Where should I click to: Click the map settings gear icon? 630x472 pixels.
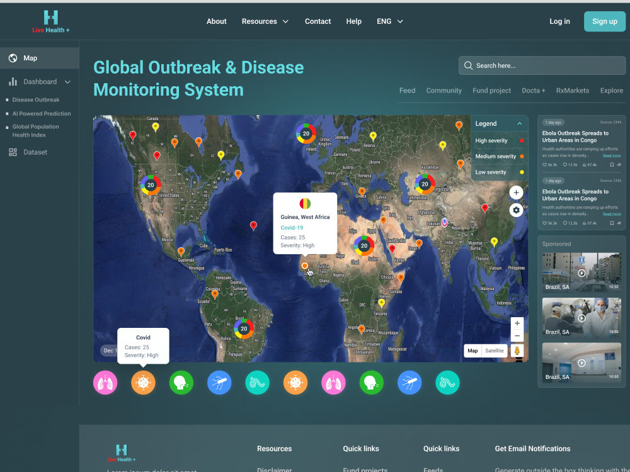(517, 210)
